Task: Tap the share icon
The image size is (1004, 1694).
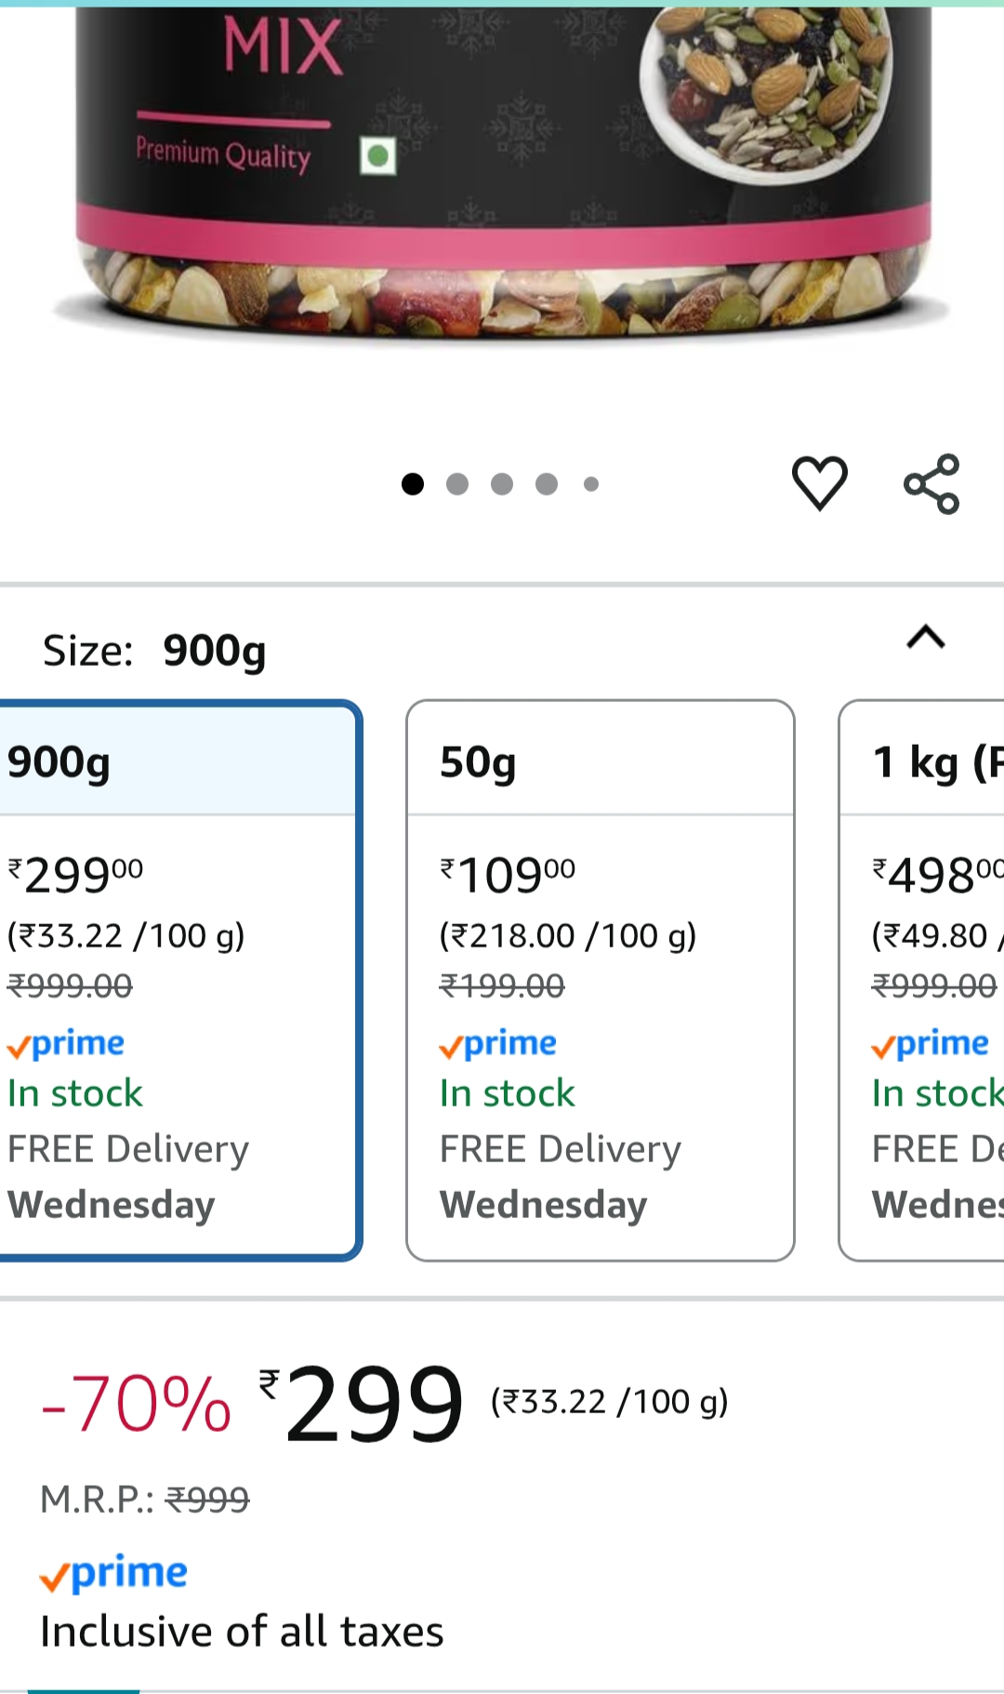Action: point(931,483)
